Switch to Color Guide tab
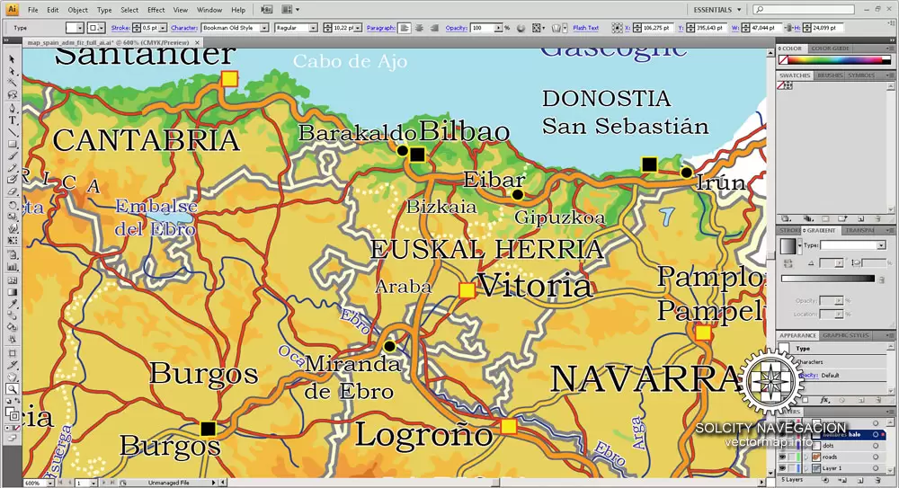The width and height of the screenshot is (899, 488). (830, 49)
